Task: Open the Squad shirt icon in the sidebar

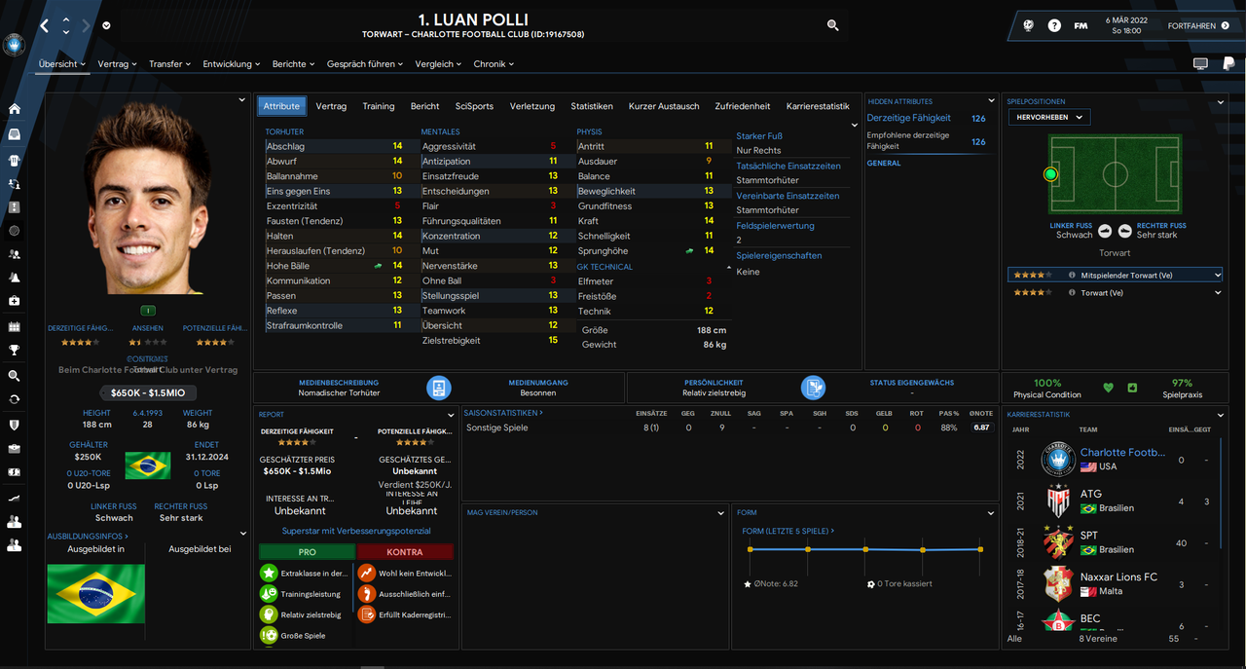Action: coord(14,160)
